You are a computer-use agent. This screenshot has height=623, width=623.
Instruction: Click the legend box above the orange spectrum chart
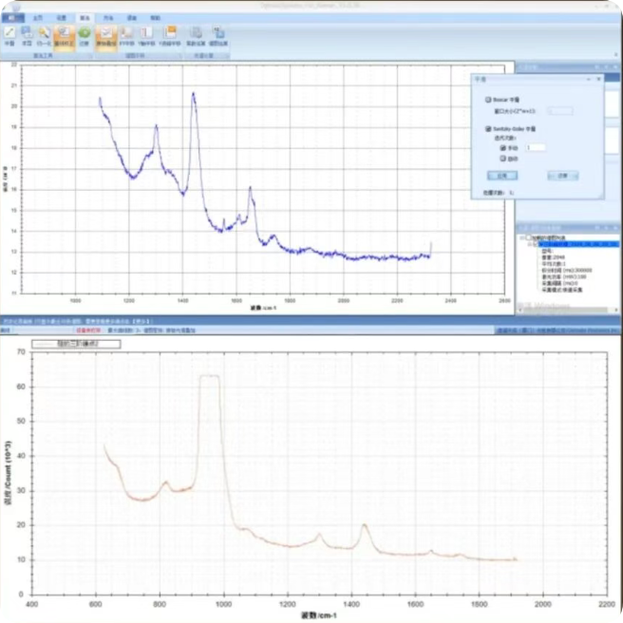pyautogui.click(x=76, y=344)
